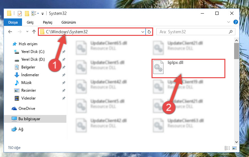
Task: Click the New folder icon in quick access toolbar
Action: click(27, 14)
